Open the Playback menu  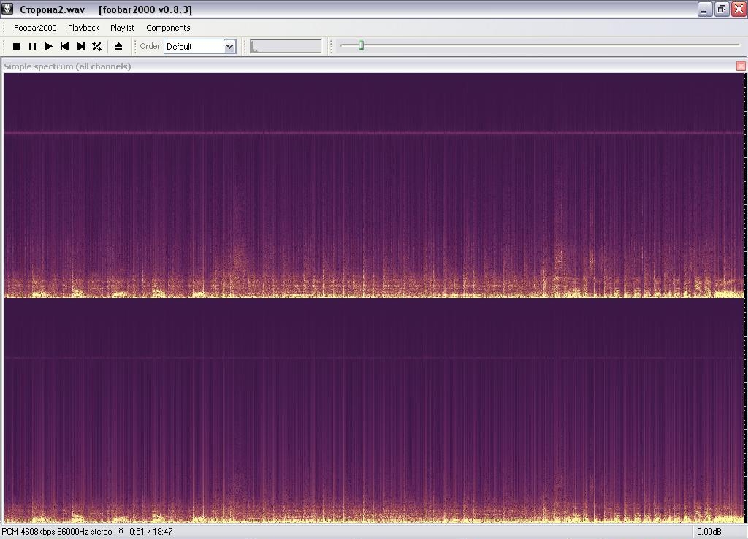click(83, 28)
